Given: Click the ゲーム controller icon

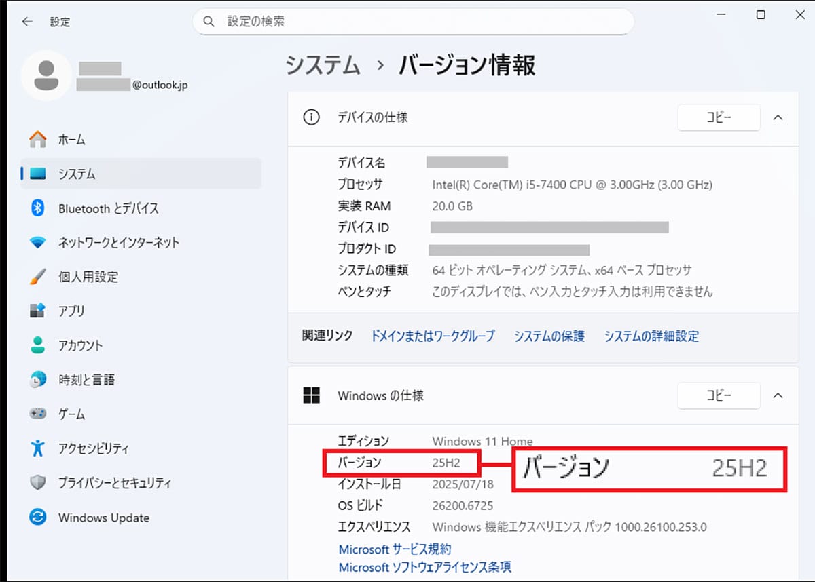Looking at the screenshot, I should (x=38, y=414).
